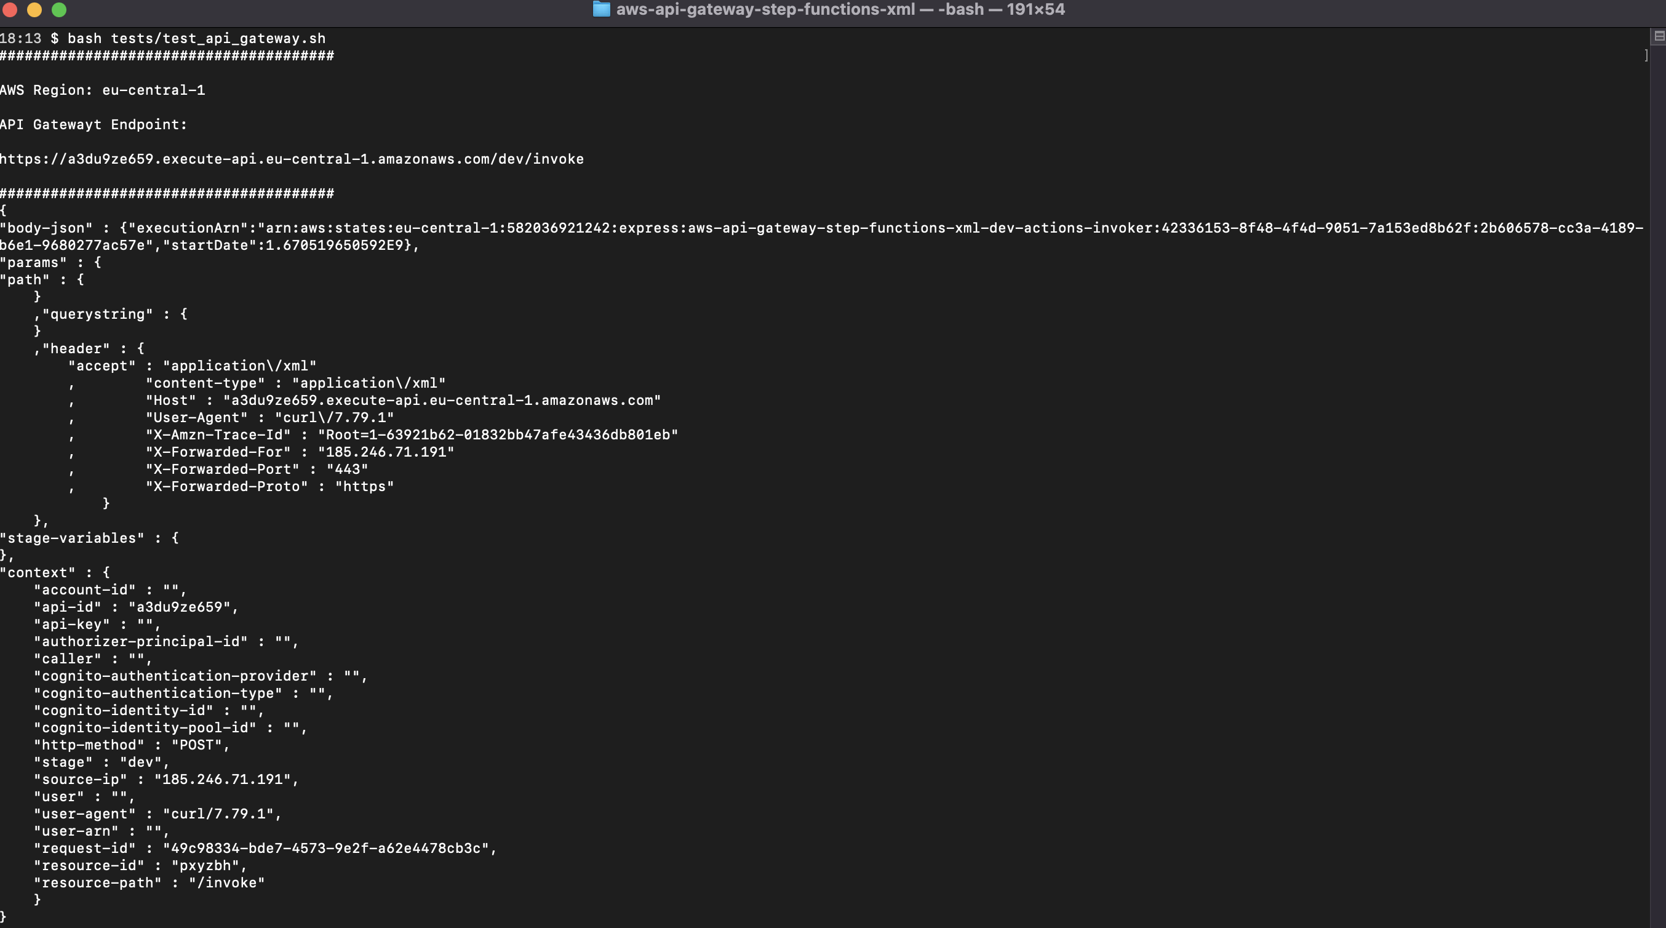
Task: Click the "stage" dev line
Action: click(102, 762)
